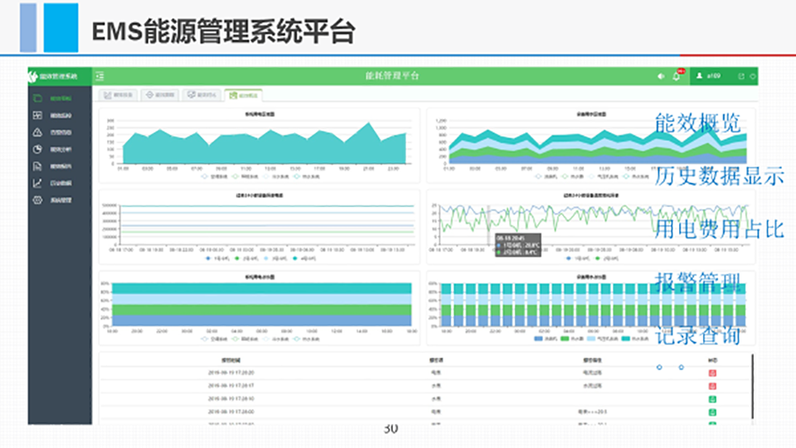Viewport: 796px width, 448px height.
Task: Collapse the sidebar using header menu icon
Action: point(100,76)
